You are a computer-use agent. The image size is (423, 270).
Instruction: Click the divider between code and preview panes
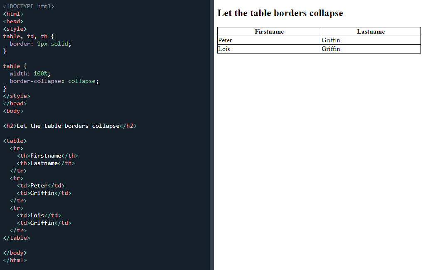[212, 135]
